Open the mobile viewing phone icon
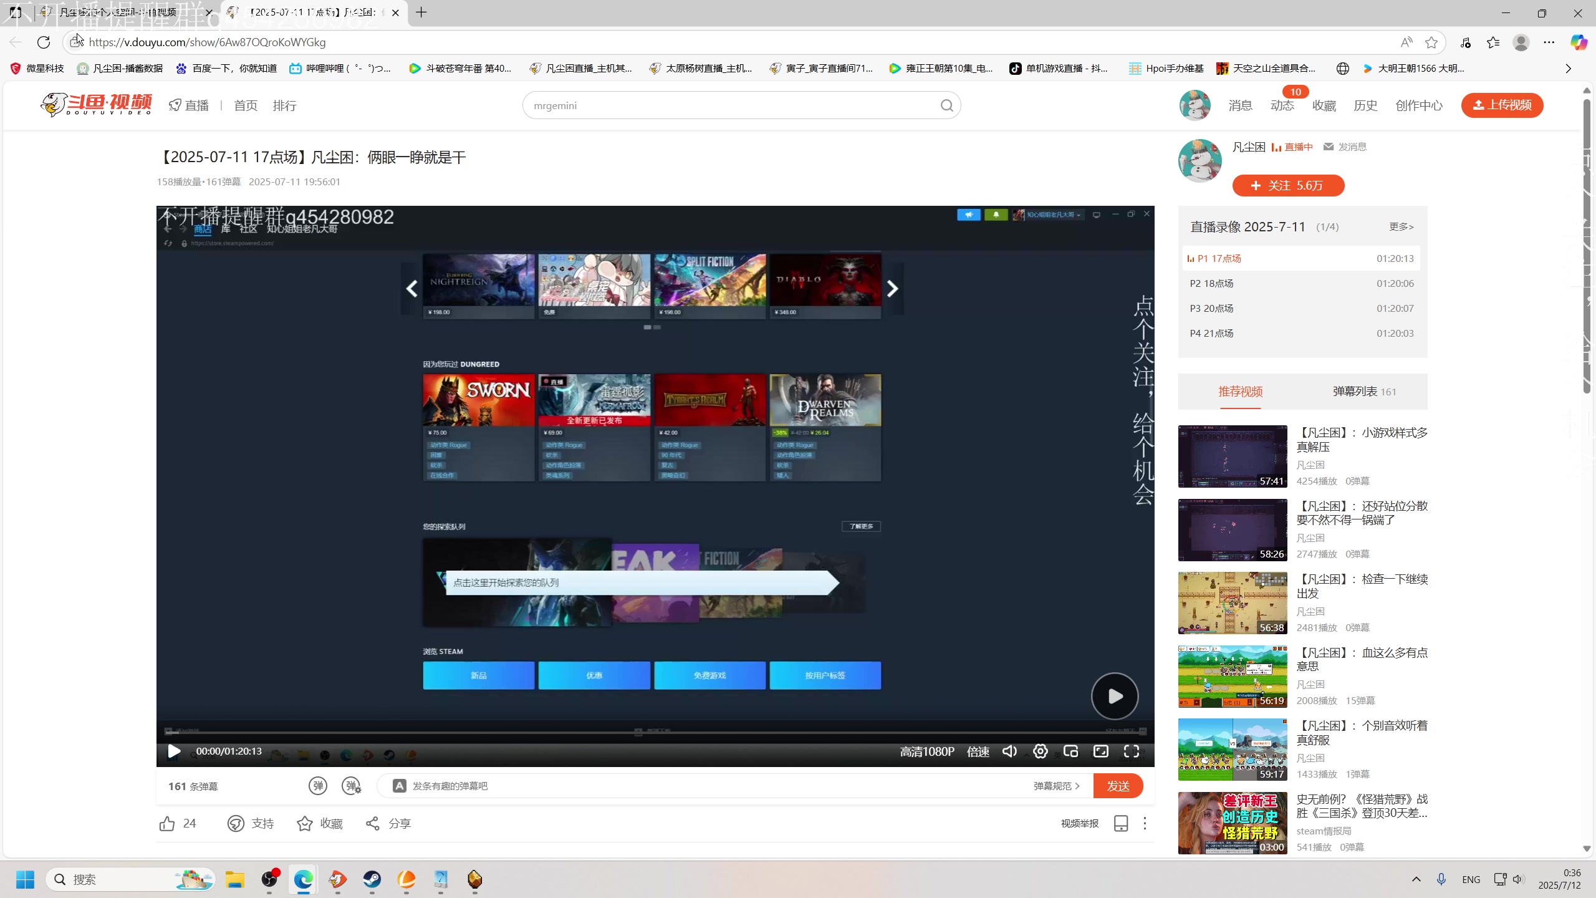 coord(1121,823)
